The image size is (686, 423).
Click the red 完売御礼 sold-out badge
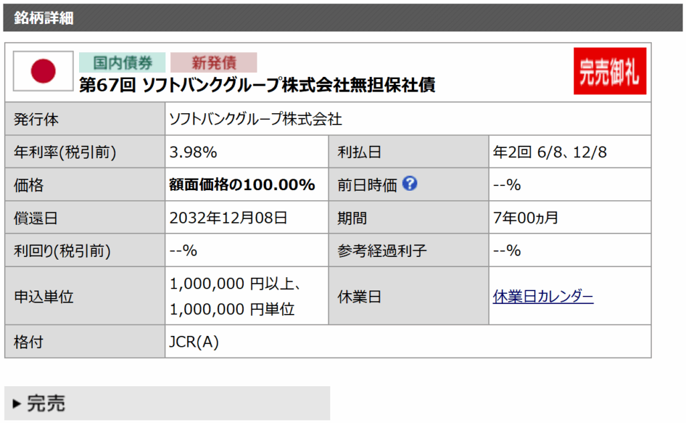610,71
